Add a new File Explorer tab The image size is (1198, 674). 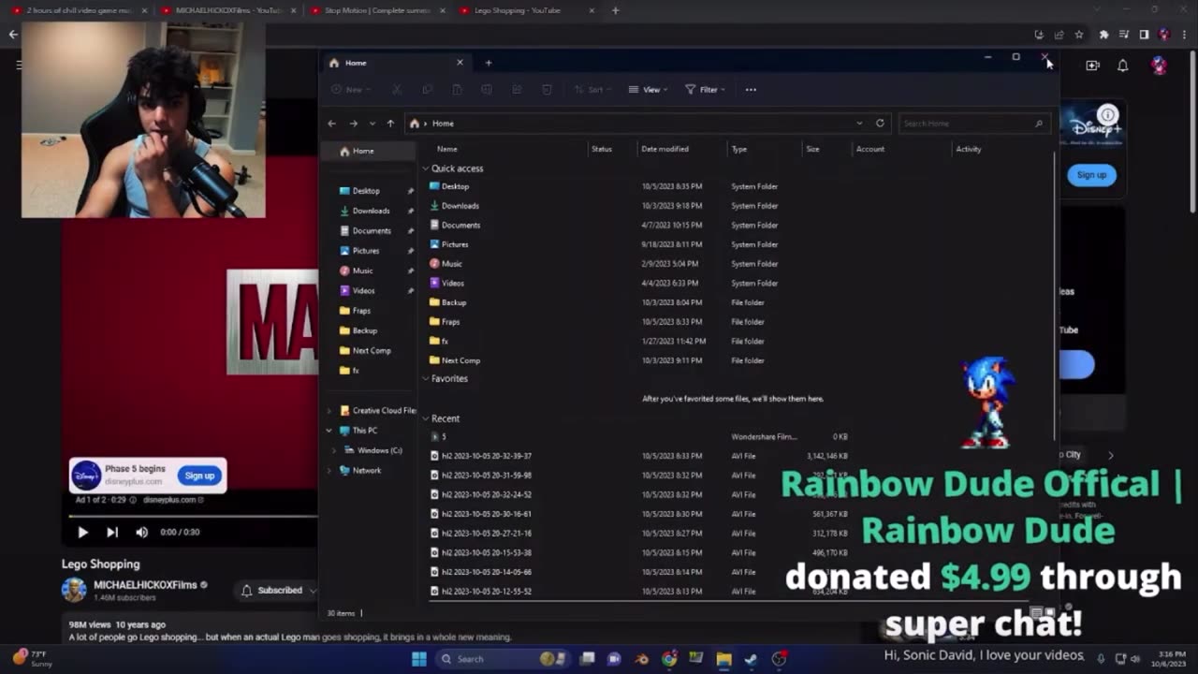pos(489,63)
